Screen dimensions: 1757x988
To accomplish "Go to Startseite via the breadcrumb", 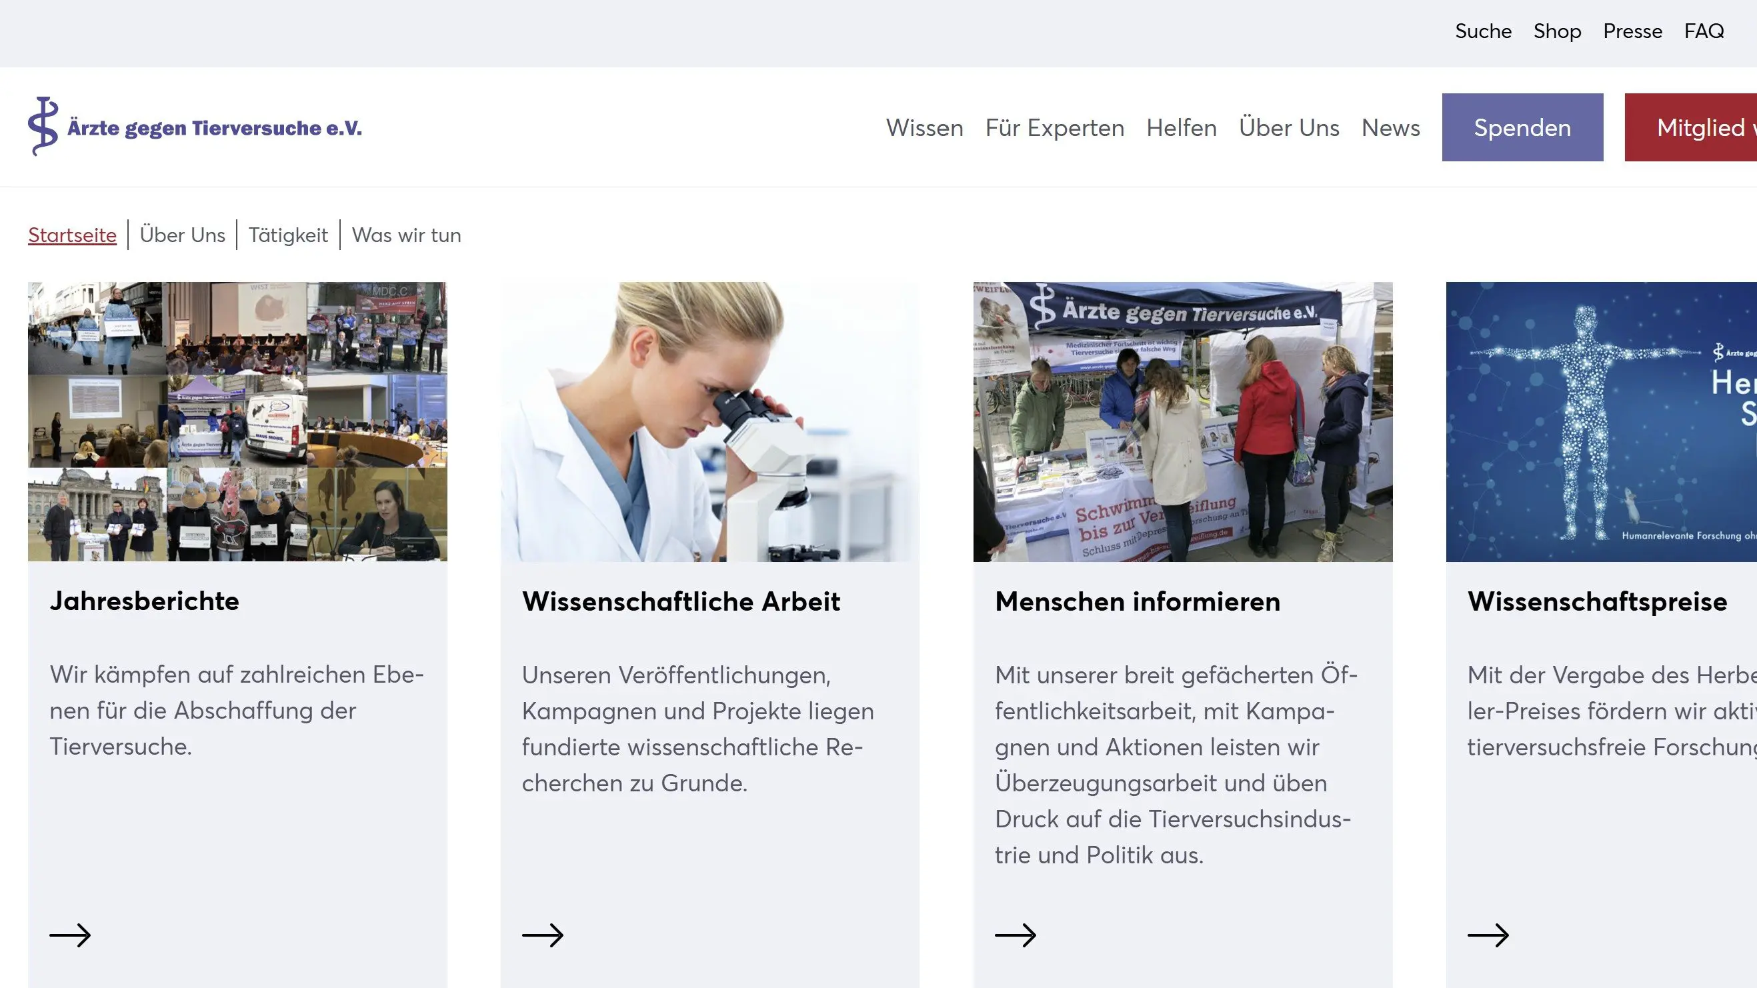I will (x=71, y=235).
